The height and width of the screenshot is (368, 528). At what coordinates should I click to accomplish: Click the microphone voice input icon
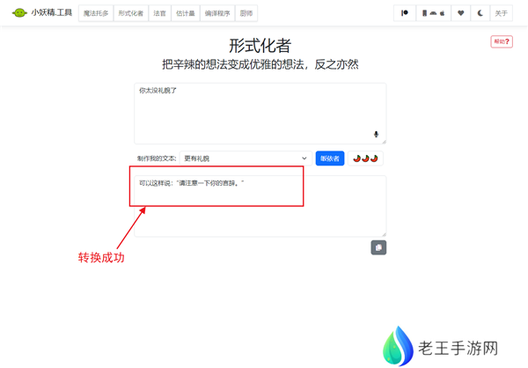coord(377,135)
